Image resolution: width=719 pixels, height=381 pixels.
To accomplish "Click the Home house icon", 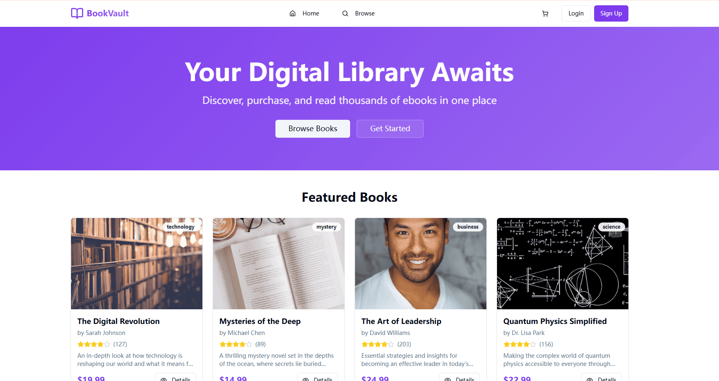I will (x=293, y=13).
